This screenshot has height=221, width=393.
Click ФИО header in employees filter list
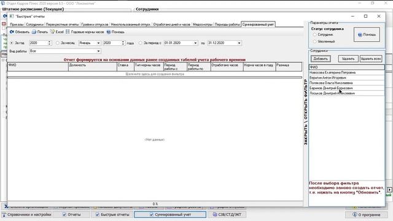click(x=346, y=67)
